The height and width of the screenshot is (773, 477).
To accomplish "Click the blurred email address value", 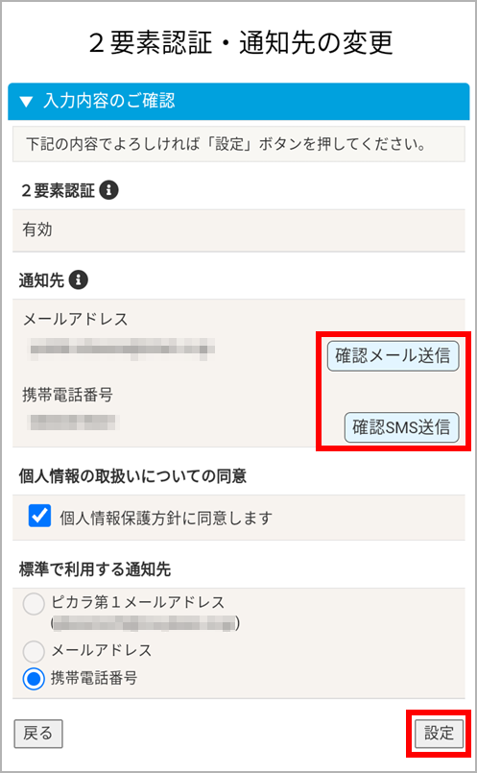I will (121, 349).
